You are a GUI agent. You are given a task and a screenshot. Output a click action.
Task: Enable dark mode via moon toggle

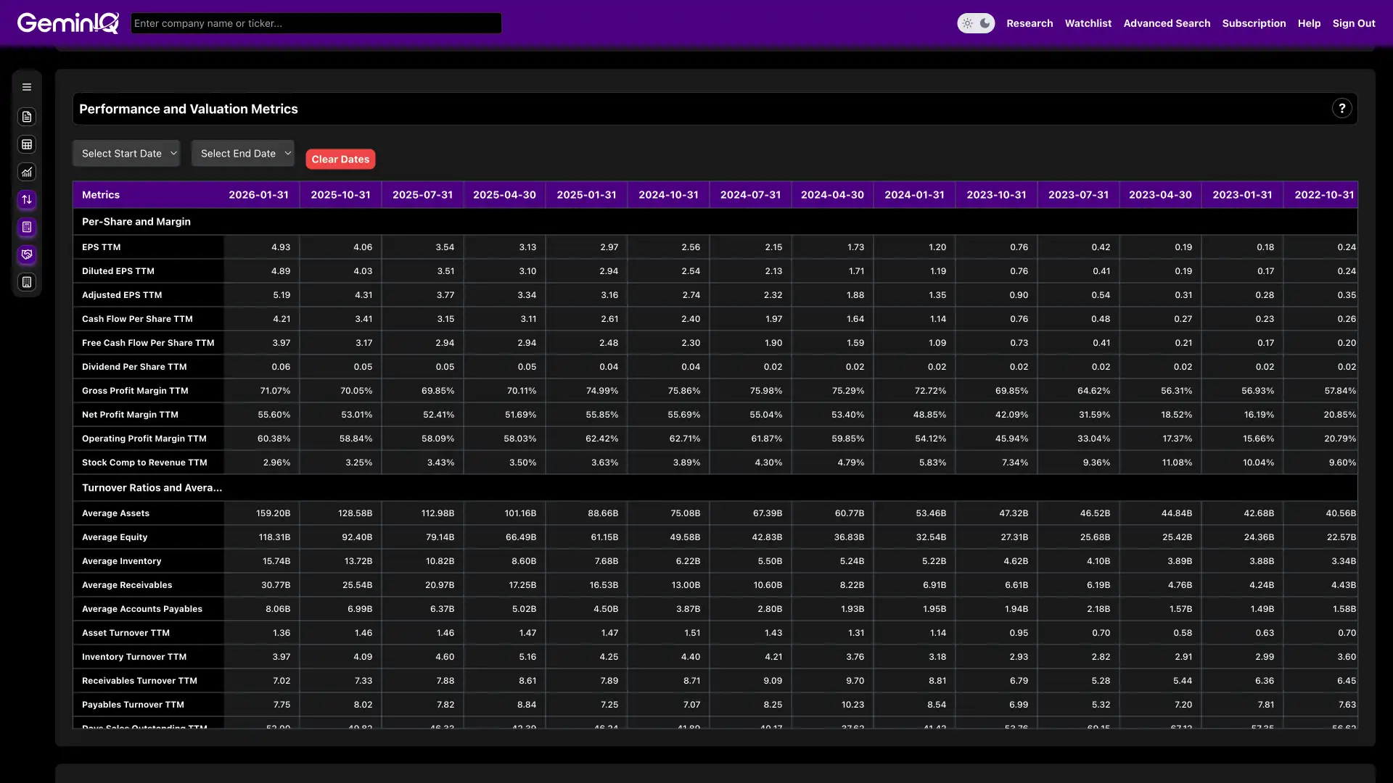coord(984,23)
